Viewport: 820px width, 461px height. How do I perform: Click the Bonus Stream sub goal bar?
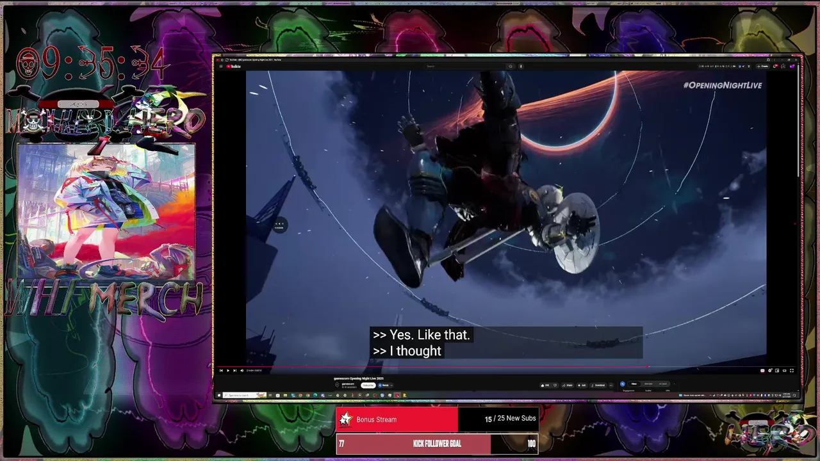pyautogui.click(x=437, y=419)
